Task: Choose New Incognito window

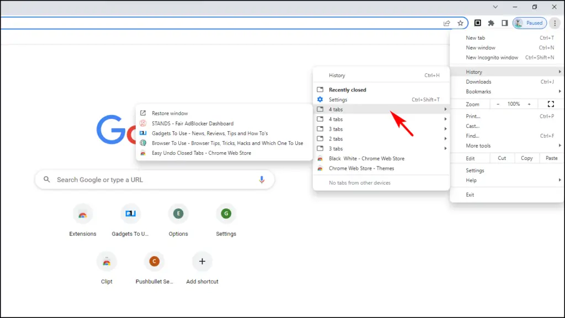Action: point(506,57)
